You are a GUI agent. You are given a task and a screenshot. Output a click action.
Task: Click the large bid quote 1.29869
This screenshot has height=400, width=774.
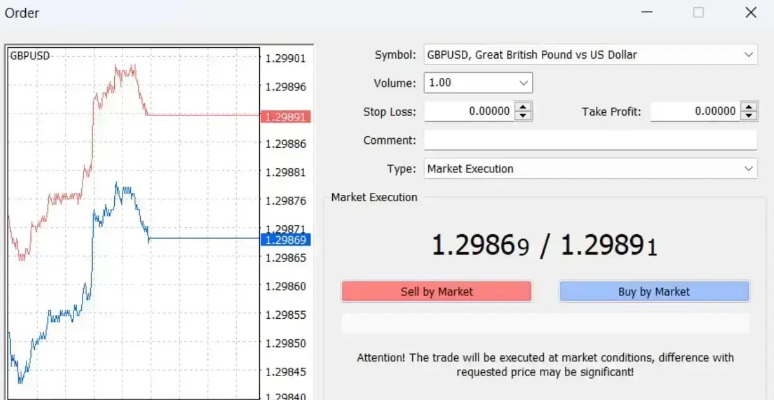[x=481, y=244]
